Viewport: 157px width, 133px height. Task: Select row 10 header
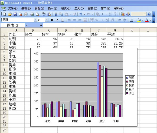[x=4, y=74]
